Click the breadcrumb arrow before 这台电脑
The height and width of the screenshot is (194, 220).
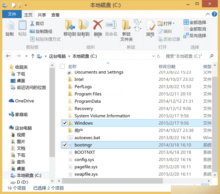[x=46, y=56]
